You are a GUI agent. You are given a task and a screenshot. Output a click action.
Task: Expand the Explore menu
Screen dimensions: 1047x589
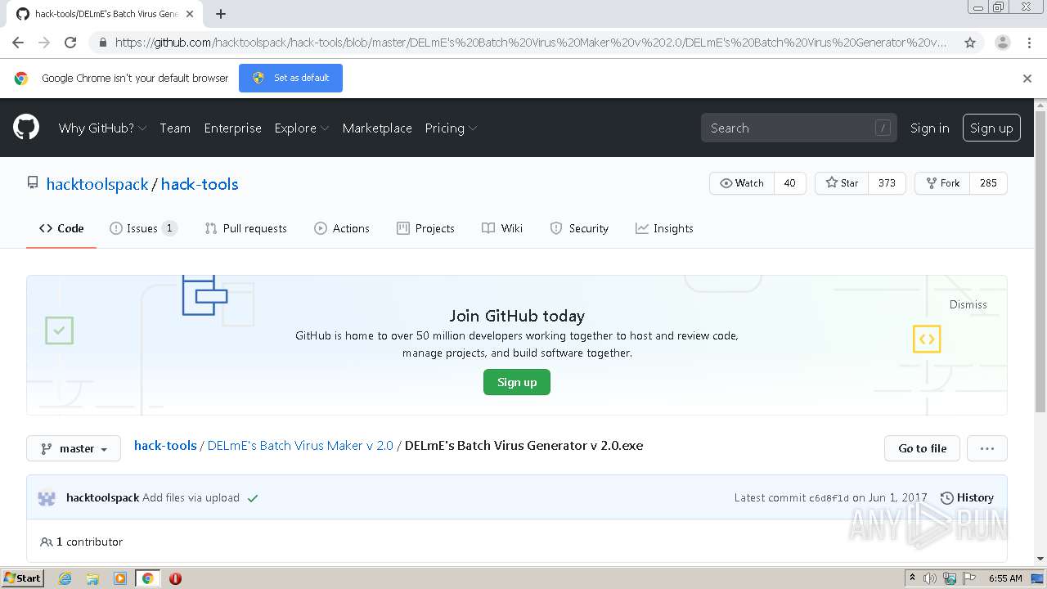click(302, 128)
